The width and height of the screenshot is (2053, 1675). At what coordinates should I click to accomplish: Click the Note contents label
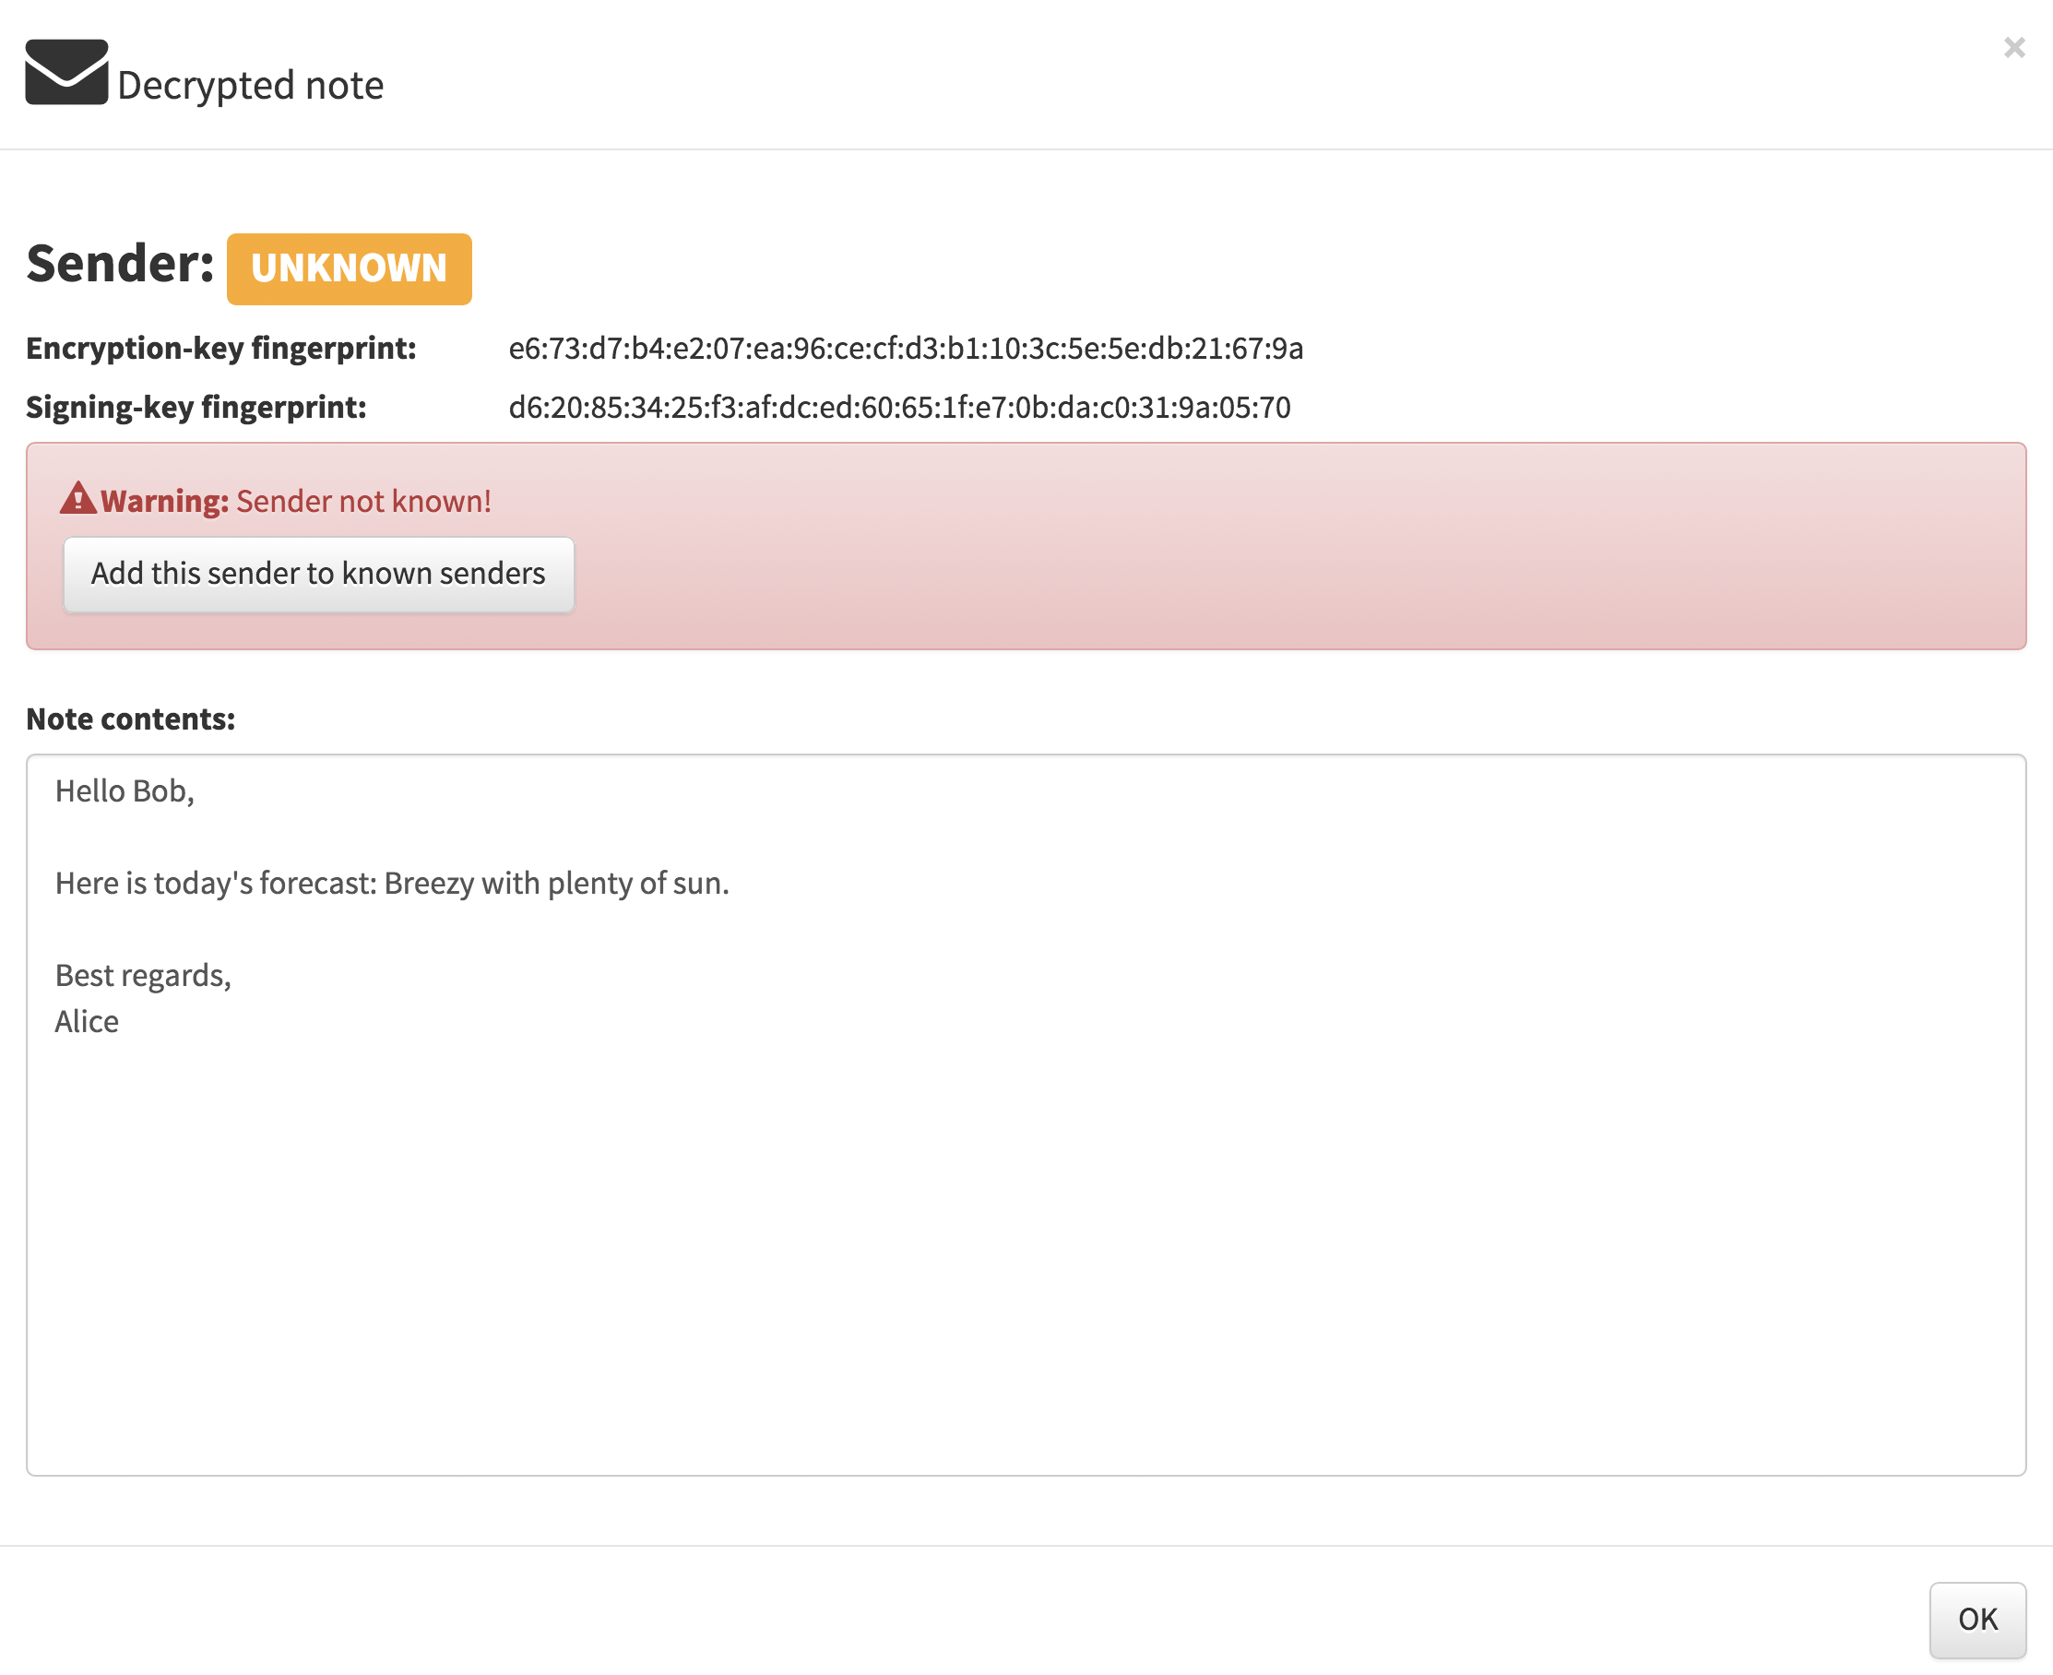[130, 719]
